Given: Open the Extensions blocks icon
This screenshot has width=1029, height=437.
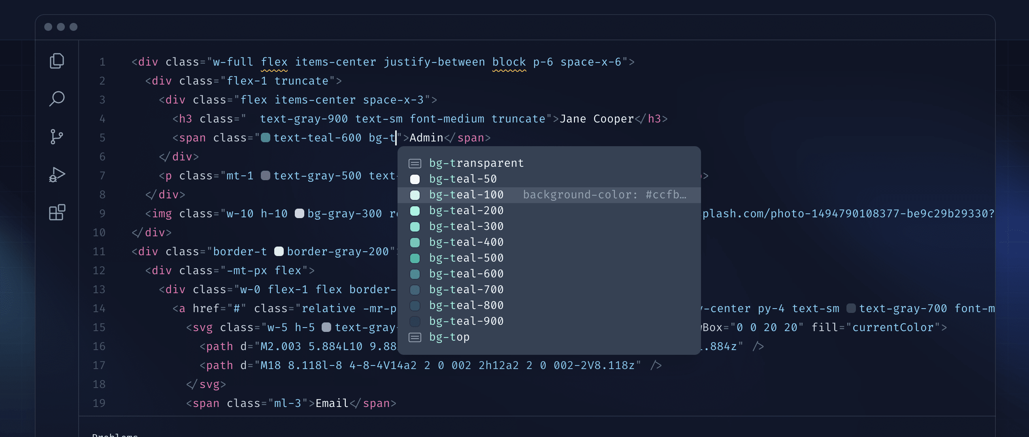Looking at the screenshot, I should click(57, 212).
